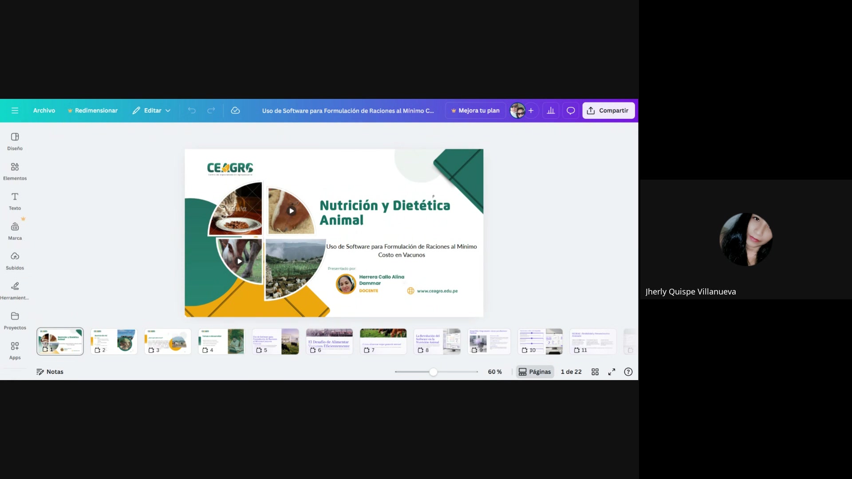Open the Proyectos panel
Screen dimensions: 852x479
15,320
